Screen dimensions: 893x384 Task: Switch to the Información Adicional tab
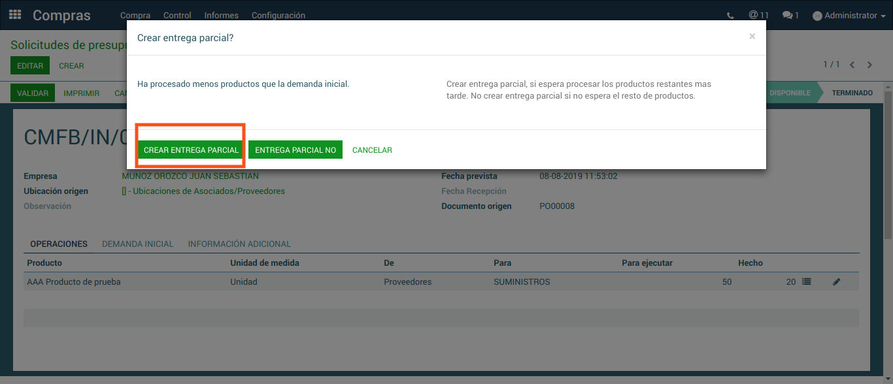[x=239, y=244]
